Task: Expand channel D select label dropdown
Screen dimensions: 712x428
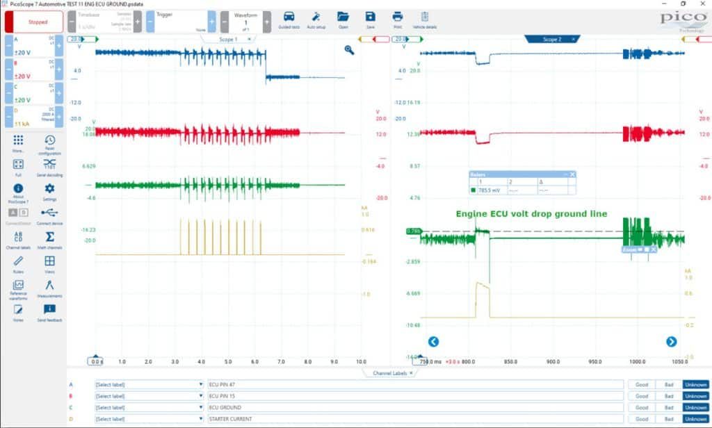Action: 149,419
